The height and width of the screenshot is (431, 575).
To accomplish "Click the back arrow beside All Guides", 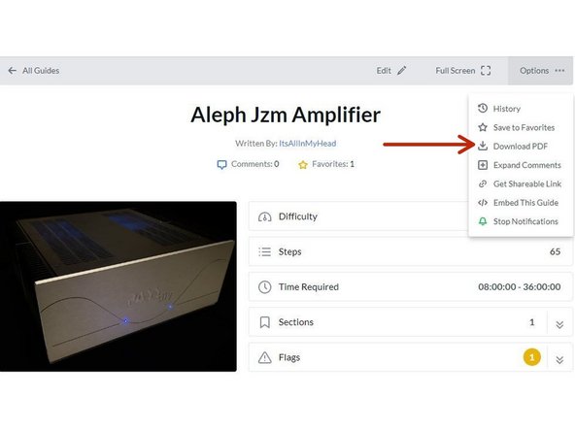I will coord(12,70).
